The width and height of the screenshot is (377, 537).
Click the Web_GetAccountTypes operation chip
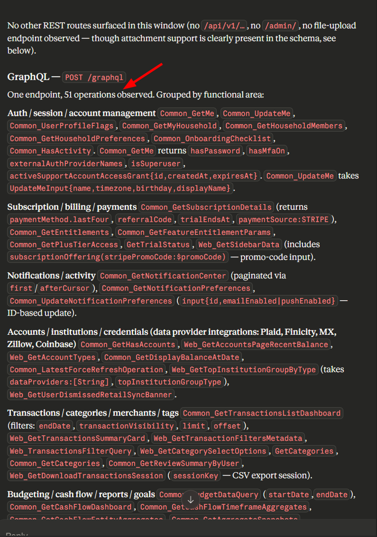[53, 357]
